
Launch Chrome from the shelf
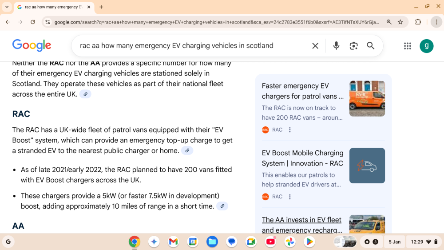(x=135, y=242)
